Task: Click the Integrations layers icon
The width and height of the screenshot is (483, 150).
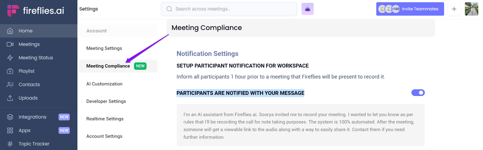Action: tap(10, 117)
